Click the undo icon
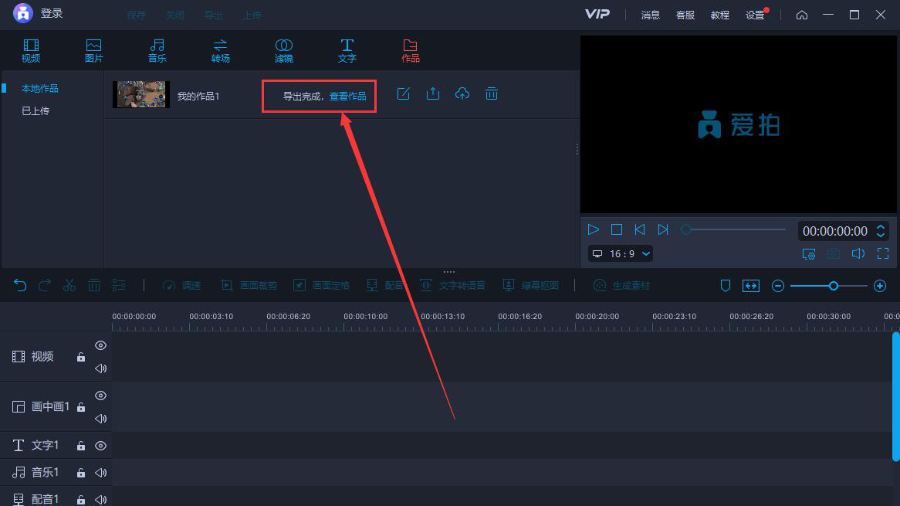Screen dimensions: 900x506 [x=20, y=286]
